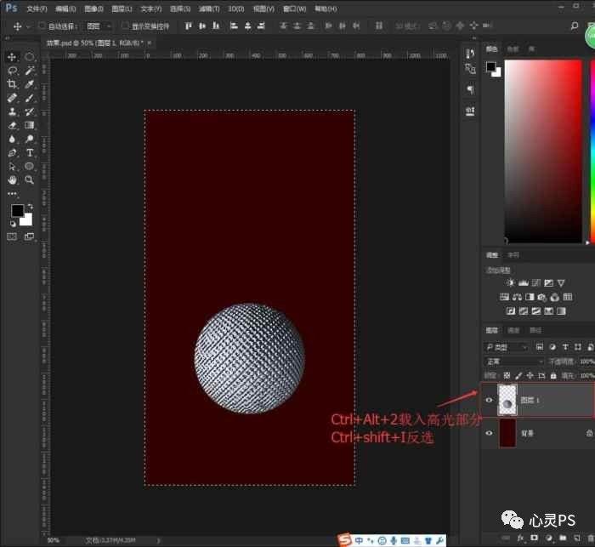Select the Blur tool
The width and height of the screenshot is (595, 547).
click(12, 139)
